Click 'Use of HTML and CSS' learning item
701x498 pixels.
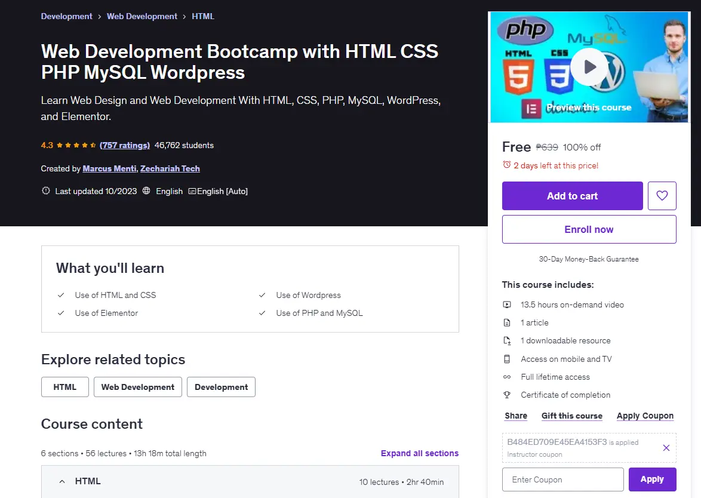(x=115, y=295)
